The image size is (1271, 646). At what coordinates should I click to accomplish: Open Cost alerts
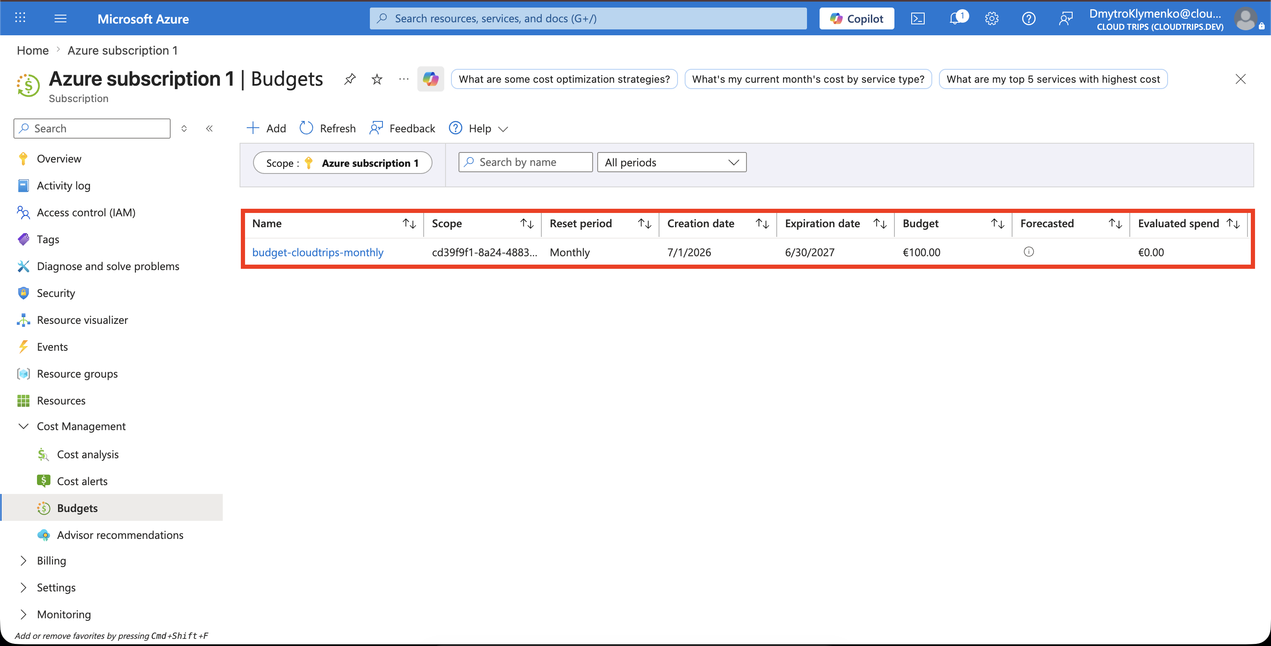(82, 481)
